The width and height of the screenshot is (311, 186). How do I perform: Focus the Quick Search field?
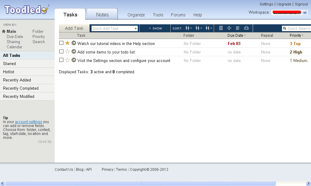pos(296,28)
